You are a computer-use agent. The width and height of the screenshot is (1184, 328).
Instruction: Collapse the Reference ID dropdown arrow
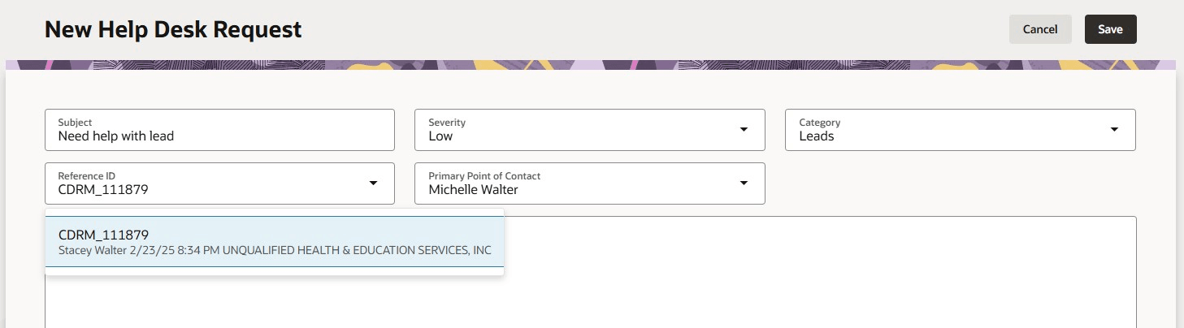373,183
